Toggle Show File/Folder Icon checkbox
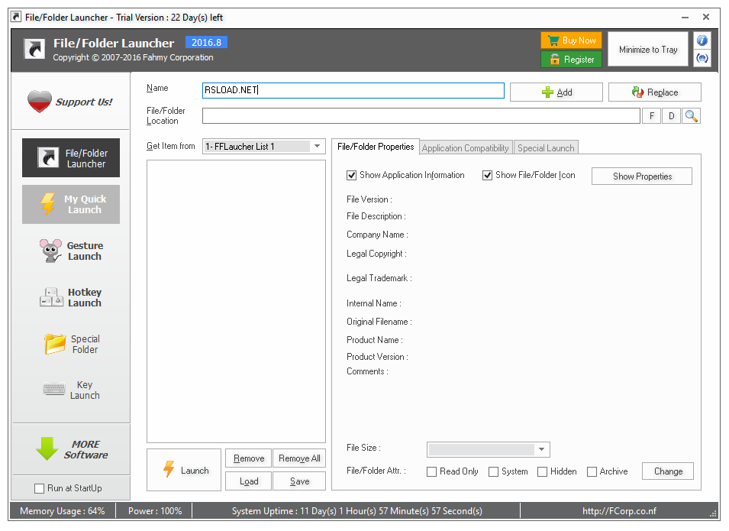The image size is (729, 531). coord(487,176)
